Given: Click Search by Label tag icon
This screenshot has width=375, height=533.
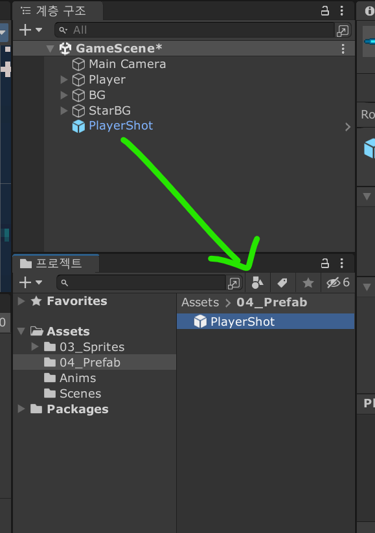Looking at the screenshot, I should click(282, 282).
